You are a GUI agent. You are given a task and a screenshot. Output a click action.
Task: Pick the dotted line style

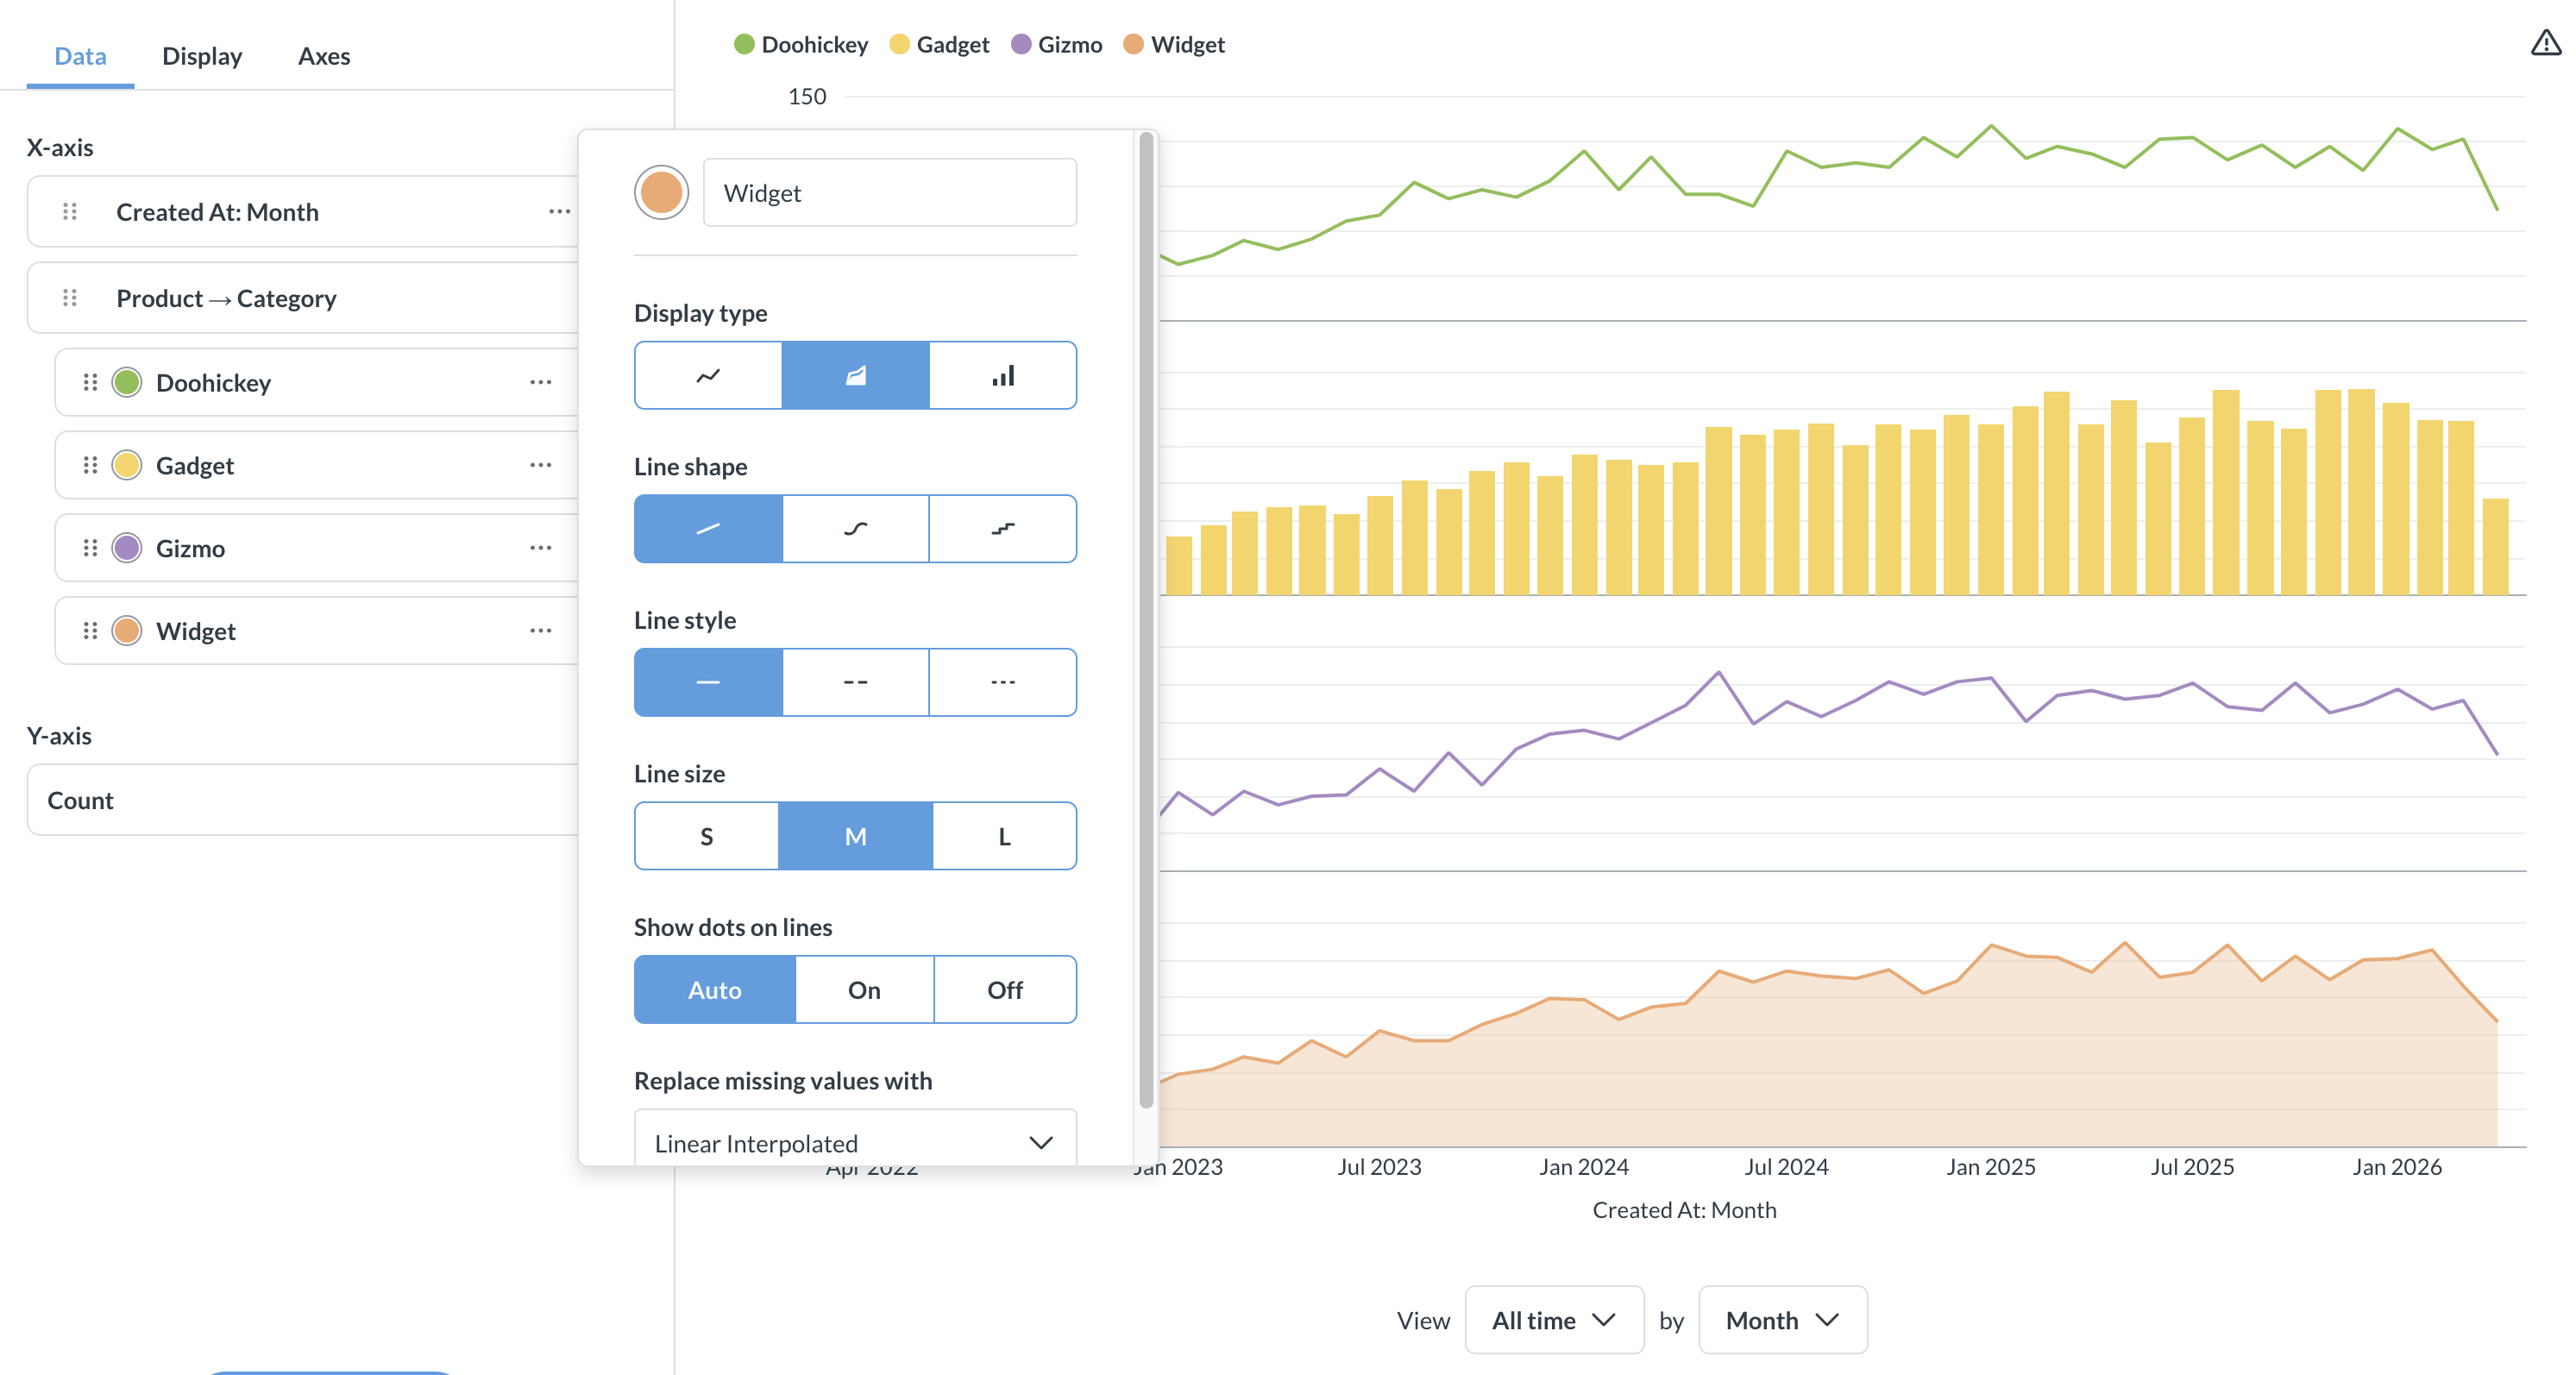pyautogui.click(x=1003, y=683)
